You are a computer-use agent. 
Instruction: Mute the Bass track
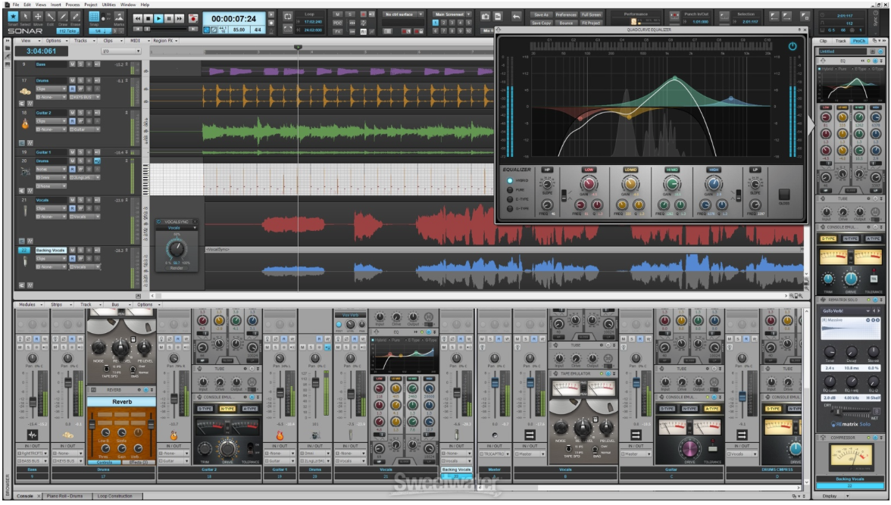(71, 63)
